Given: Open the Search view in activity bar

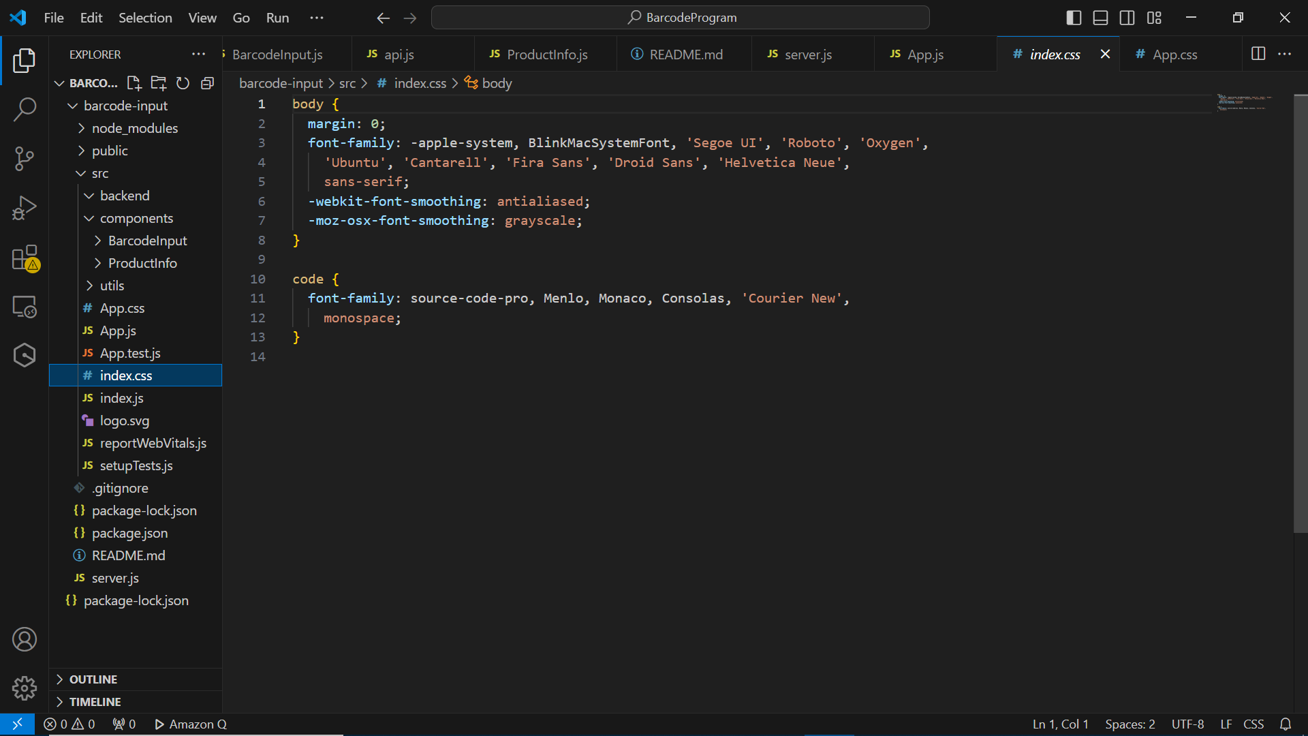Looking at the screenshot, I should coord(25,109).
